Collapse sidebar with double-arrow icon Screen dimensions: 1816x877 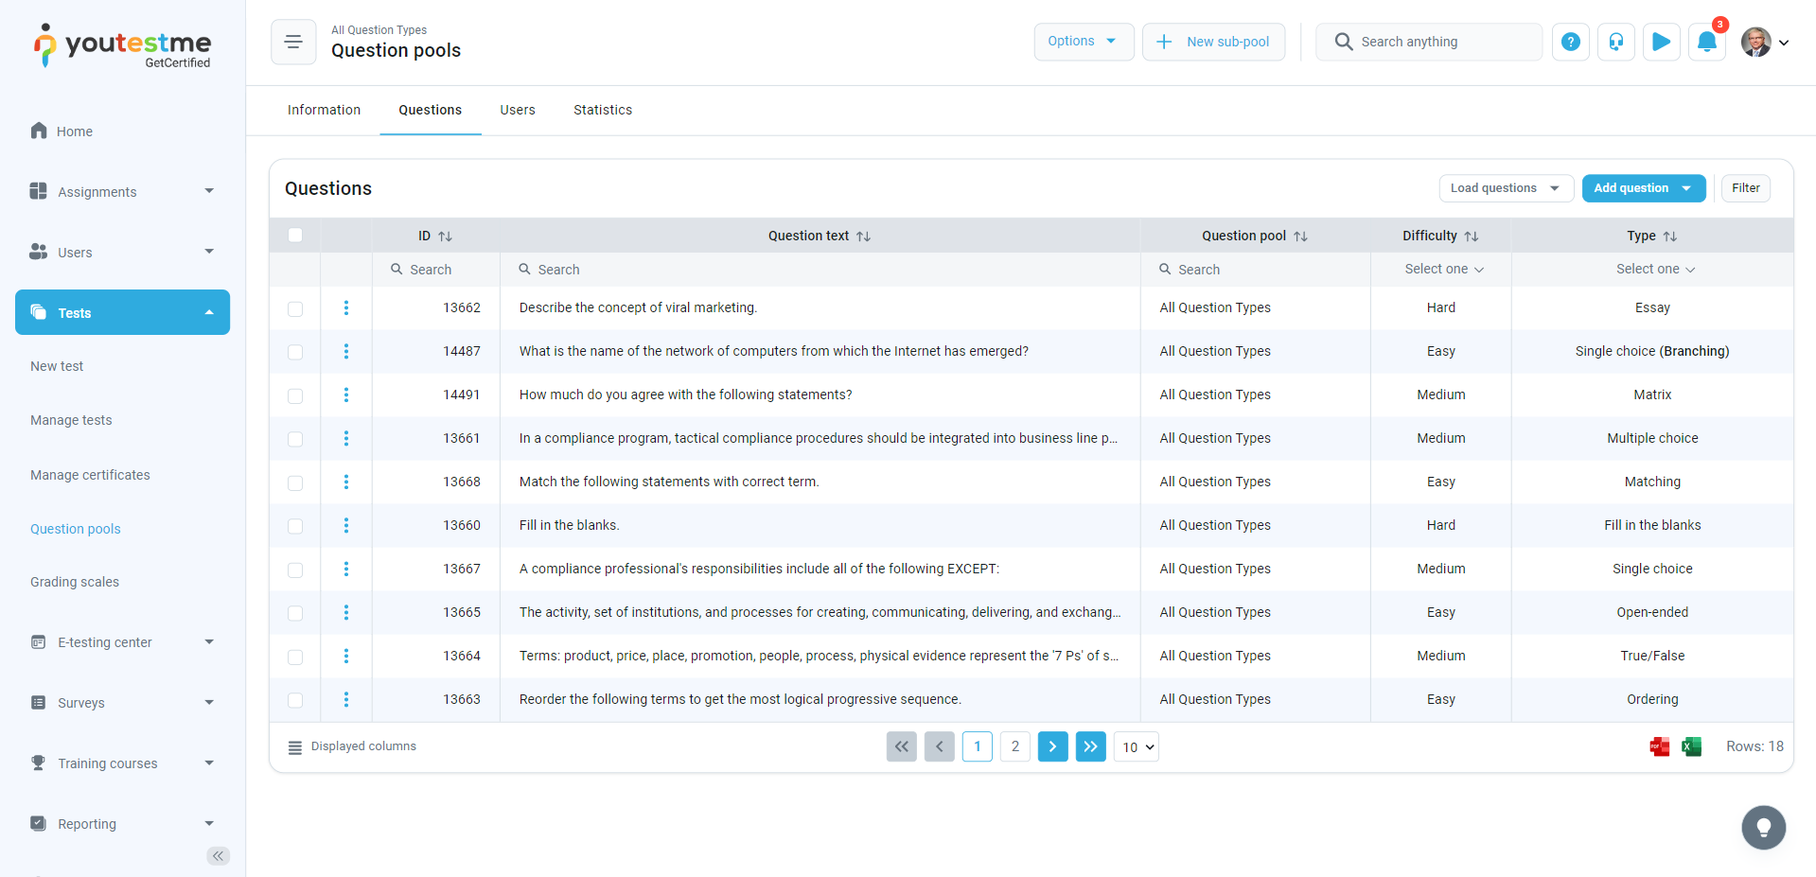tap(218, 856)
